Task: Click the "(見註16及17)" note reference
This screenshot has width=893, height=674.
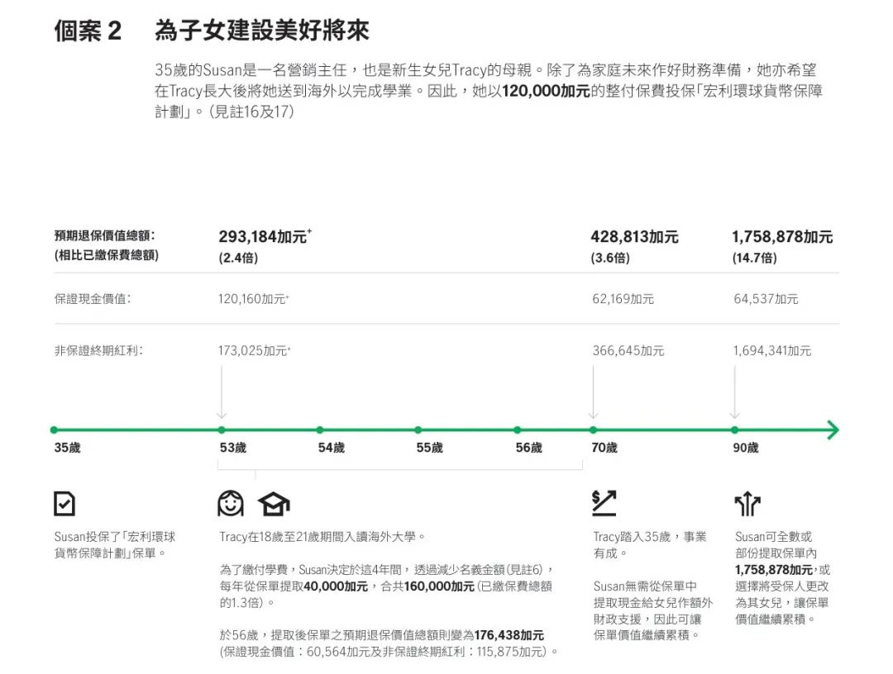Action: tap(251, 112)
